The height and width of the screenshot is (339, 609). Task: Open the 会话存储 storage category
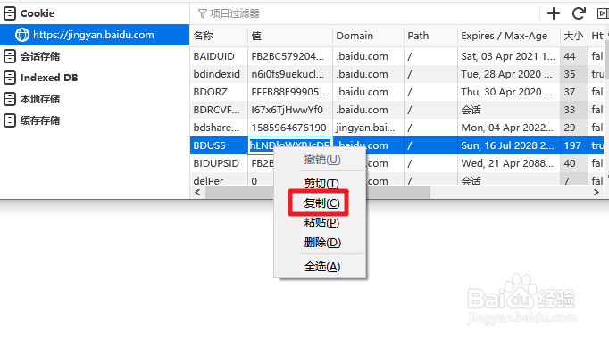point(95,56)
